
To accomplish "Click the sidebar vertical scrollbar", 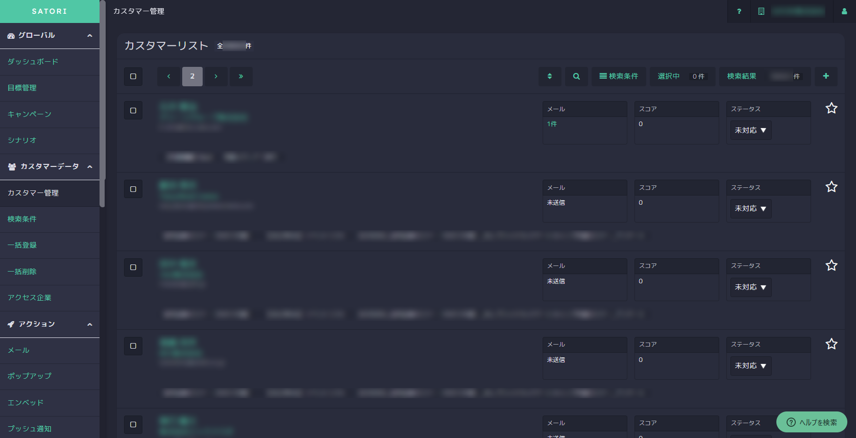I will 102,102.
